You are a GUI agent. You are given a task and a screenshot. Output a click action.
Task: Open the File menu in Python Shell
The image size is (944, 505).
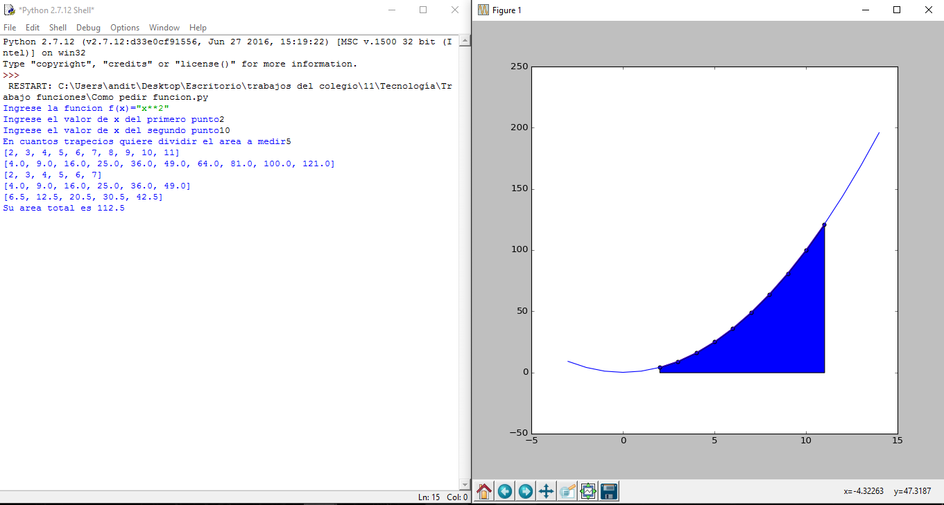(x=10, y=28)
